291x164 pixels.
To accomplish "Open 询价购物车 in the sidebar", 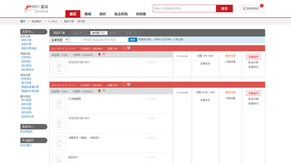I will coord(27,70).
